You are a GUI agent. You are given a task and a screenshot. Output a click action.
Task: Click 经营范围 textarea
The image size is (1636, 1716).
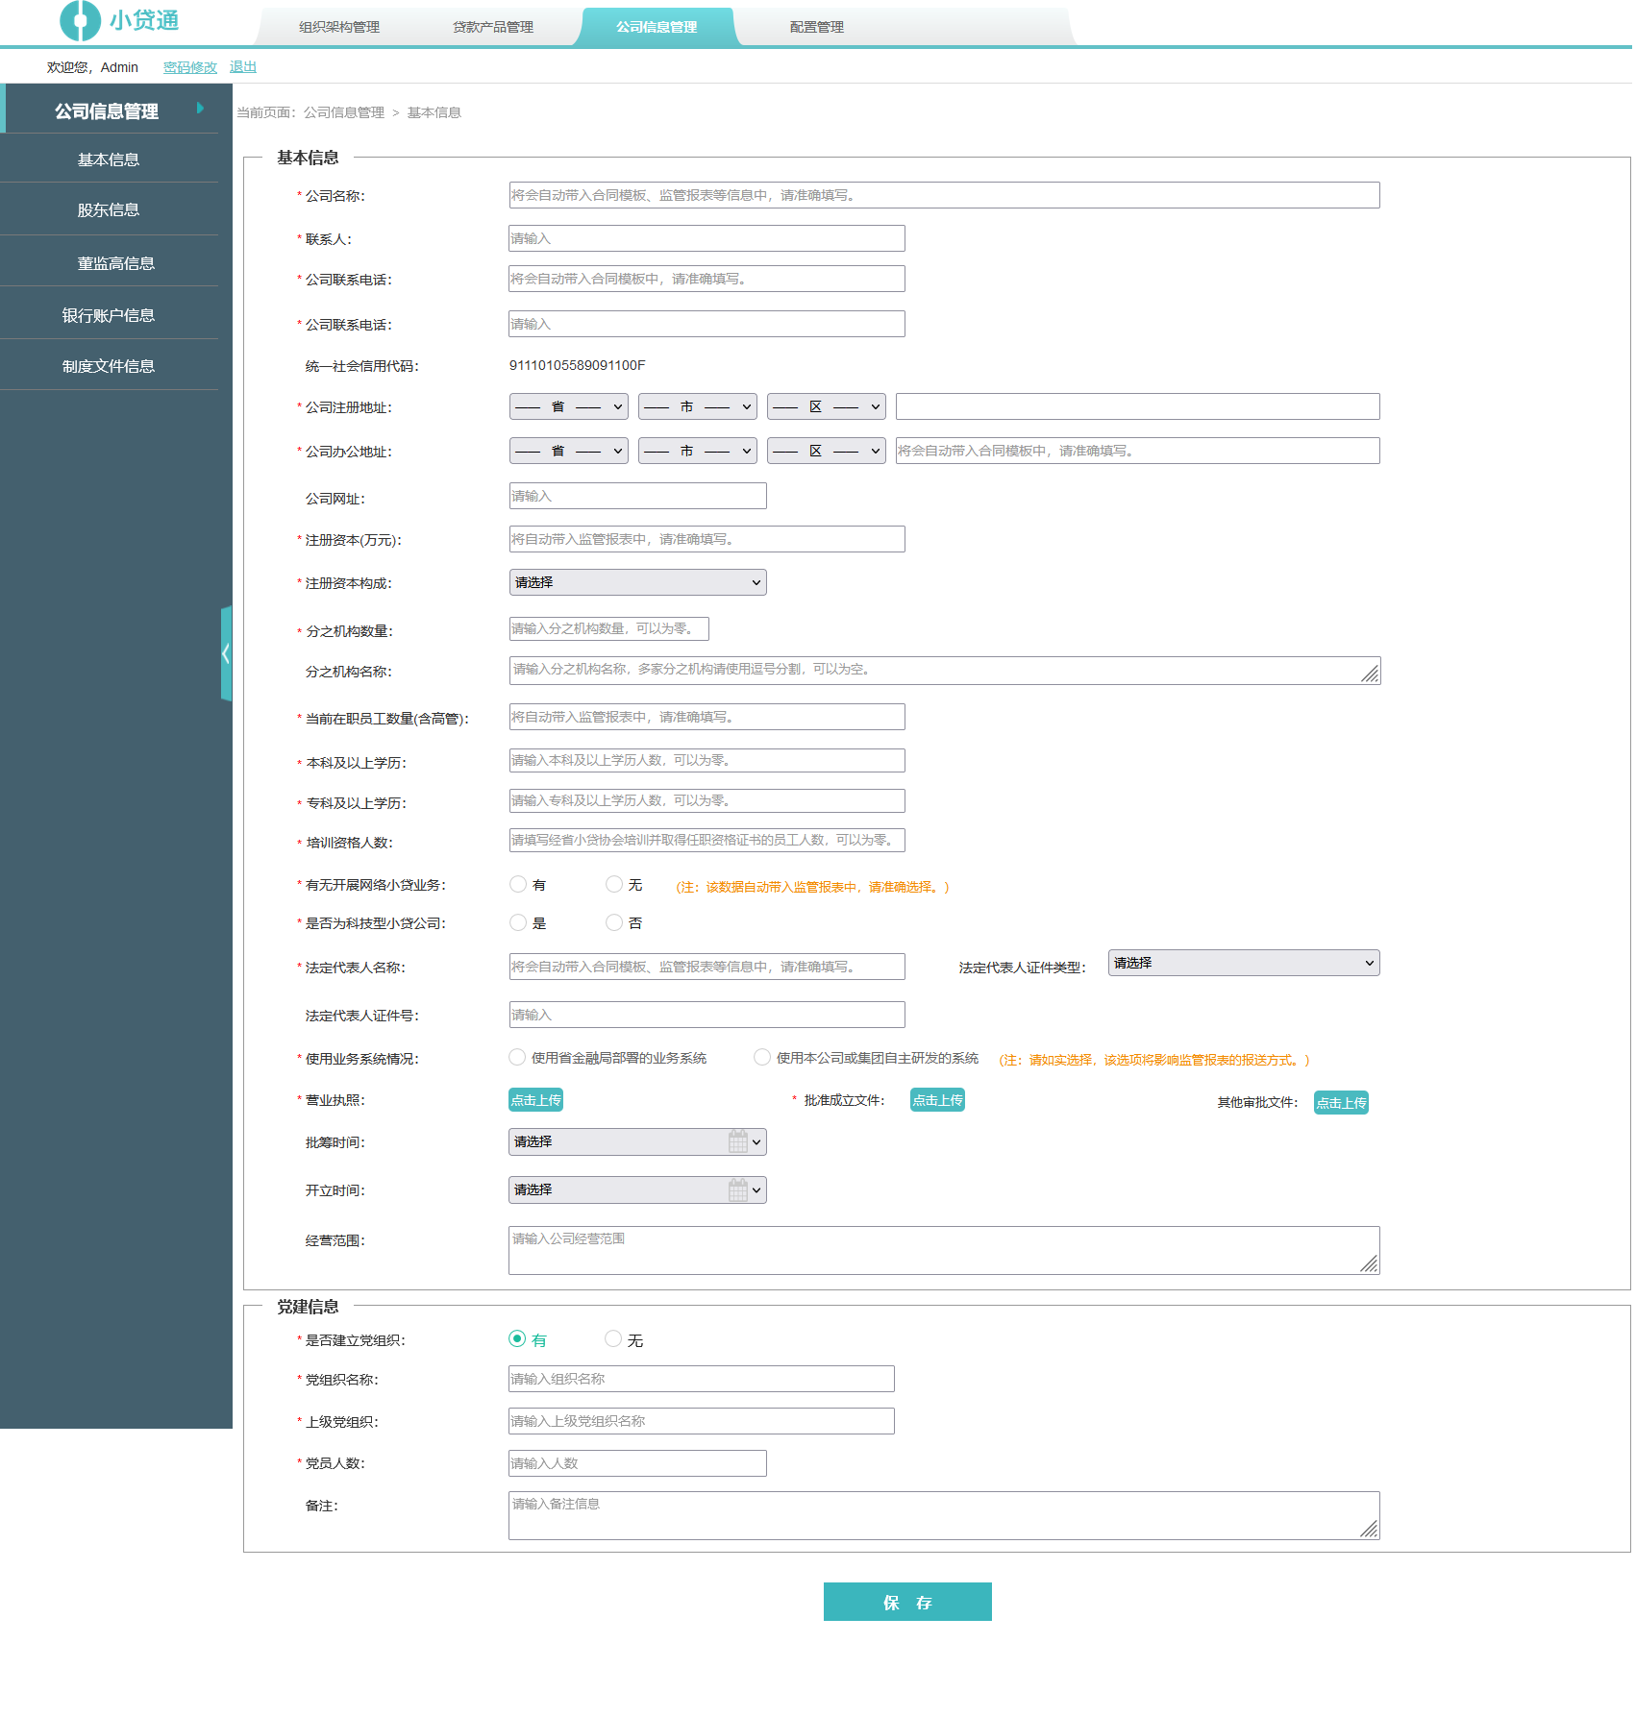click(944, 1250)
